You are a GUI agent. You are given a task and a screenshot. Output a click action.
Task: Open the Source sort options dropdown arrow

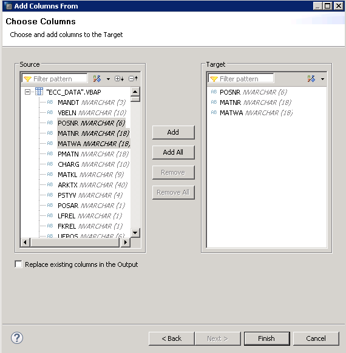point(108,79)
